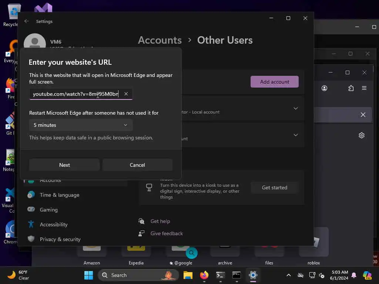
Task: Click the Privacy & security shield icon
Action: tap(31, 239)
